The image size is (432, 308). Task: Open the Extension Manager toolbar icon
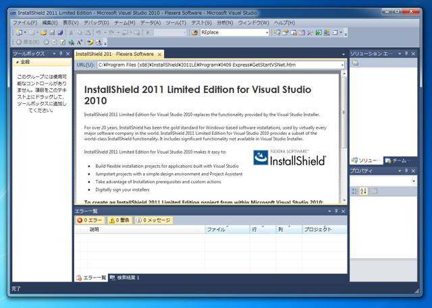[x=327, y=33]
